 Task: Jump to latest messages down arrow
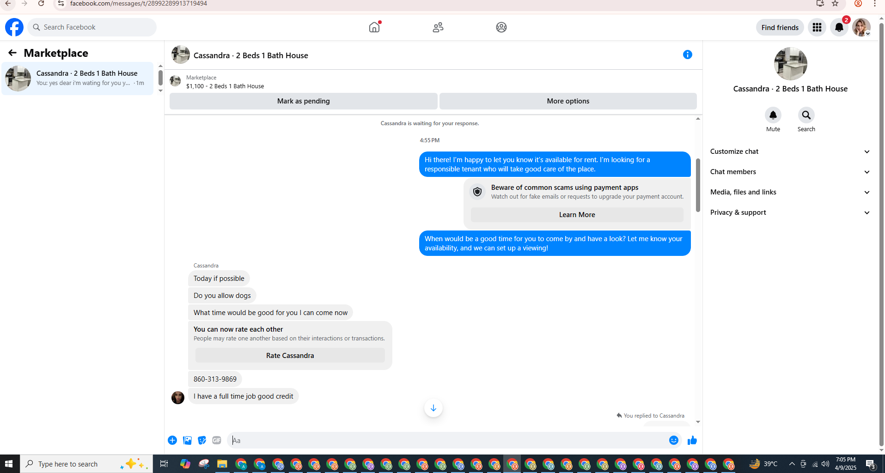[433, 408]
